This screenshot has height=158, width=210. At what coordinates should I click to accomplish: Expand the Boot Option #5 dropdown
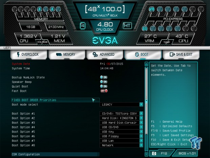coord(121,132)
